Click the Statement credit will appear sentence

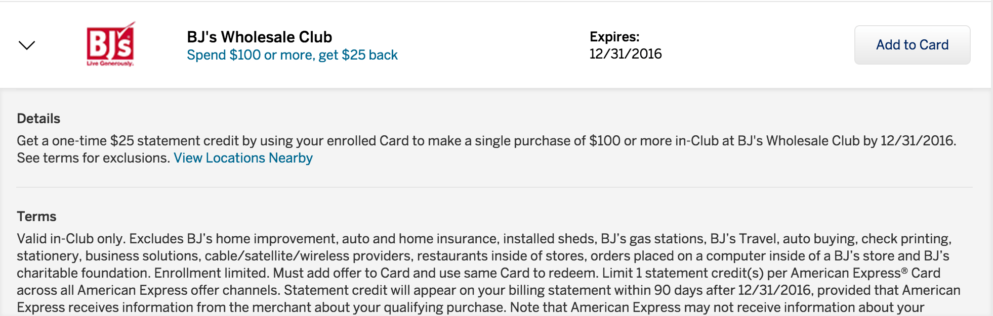point(622,290)
